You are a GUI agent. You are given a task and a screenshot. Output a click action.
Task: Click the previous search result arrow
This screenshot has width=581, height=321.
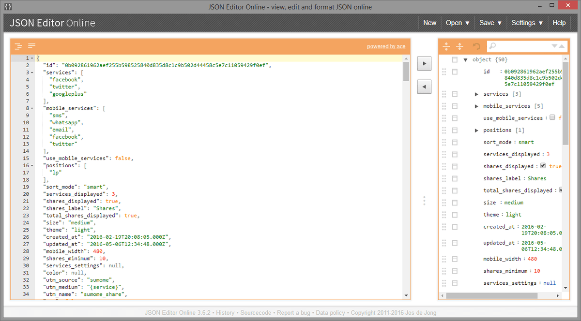pos(562,46)
